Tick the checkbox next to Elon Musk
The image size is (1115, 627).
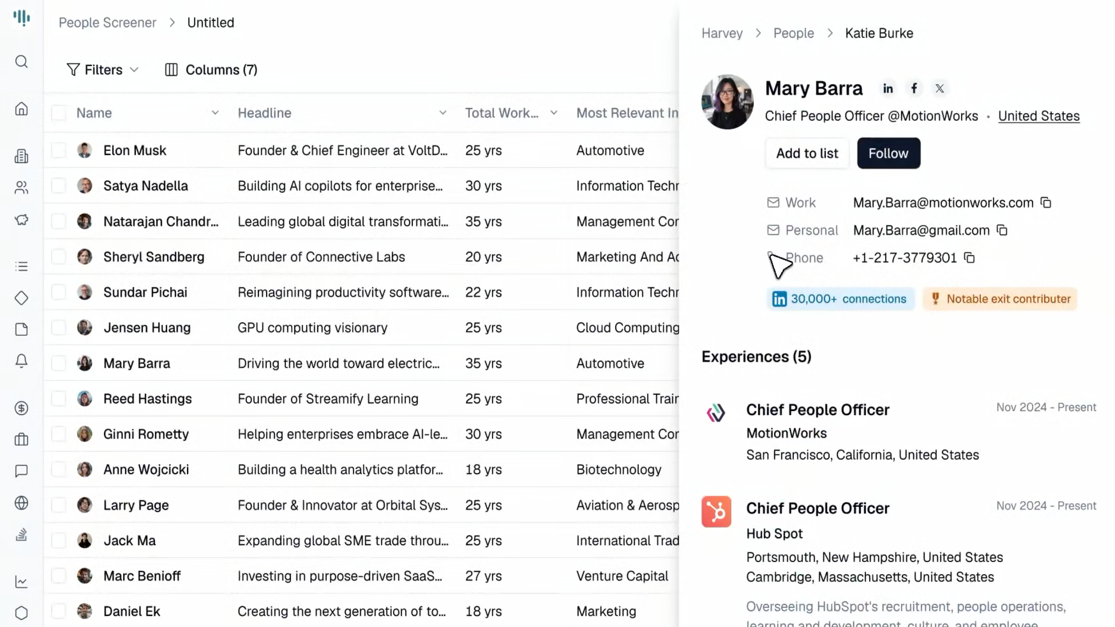[59, 150]
